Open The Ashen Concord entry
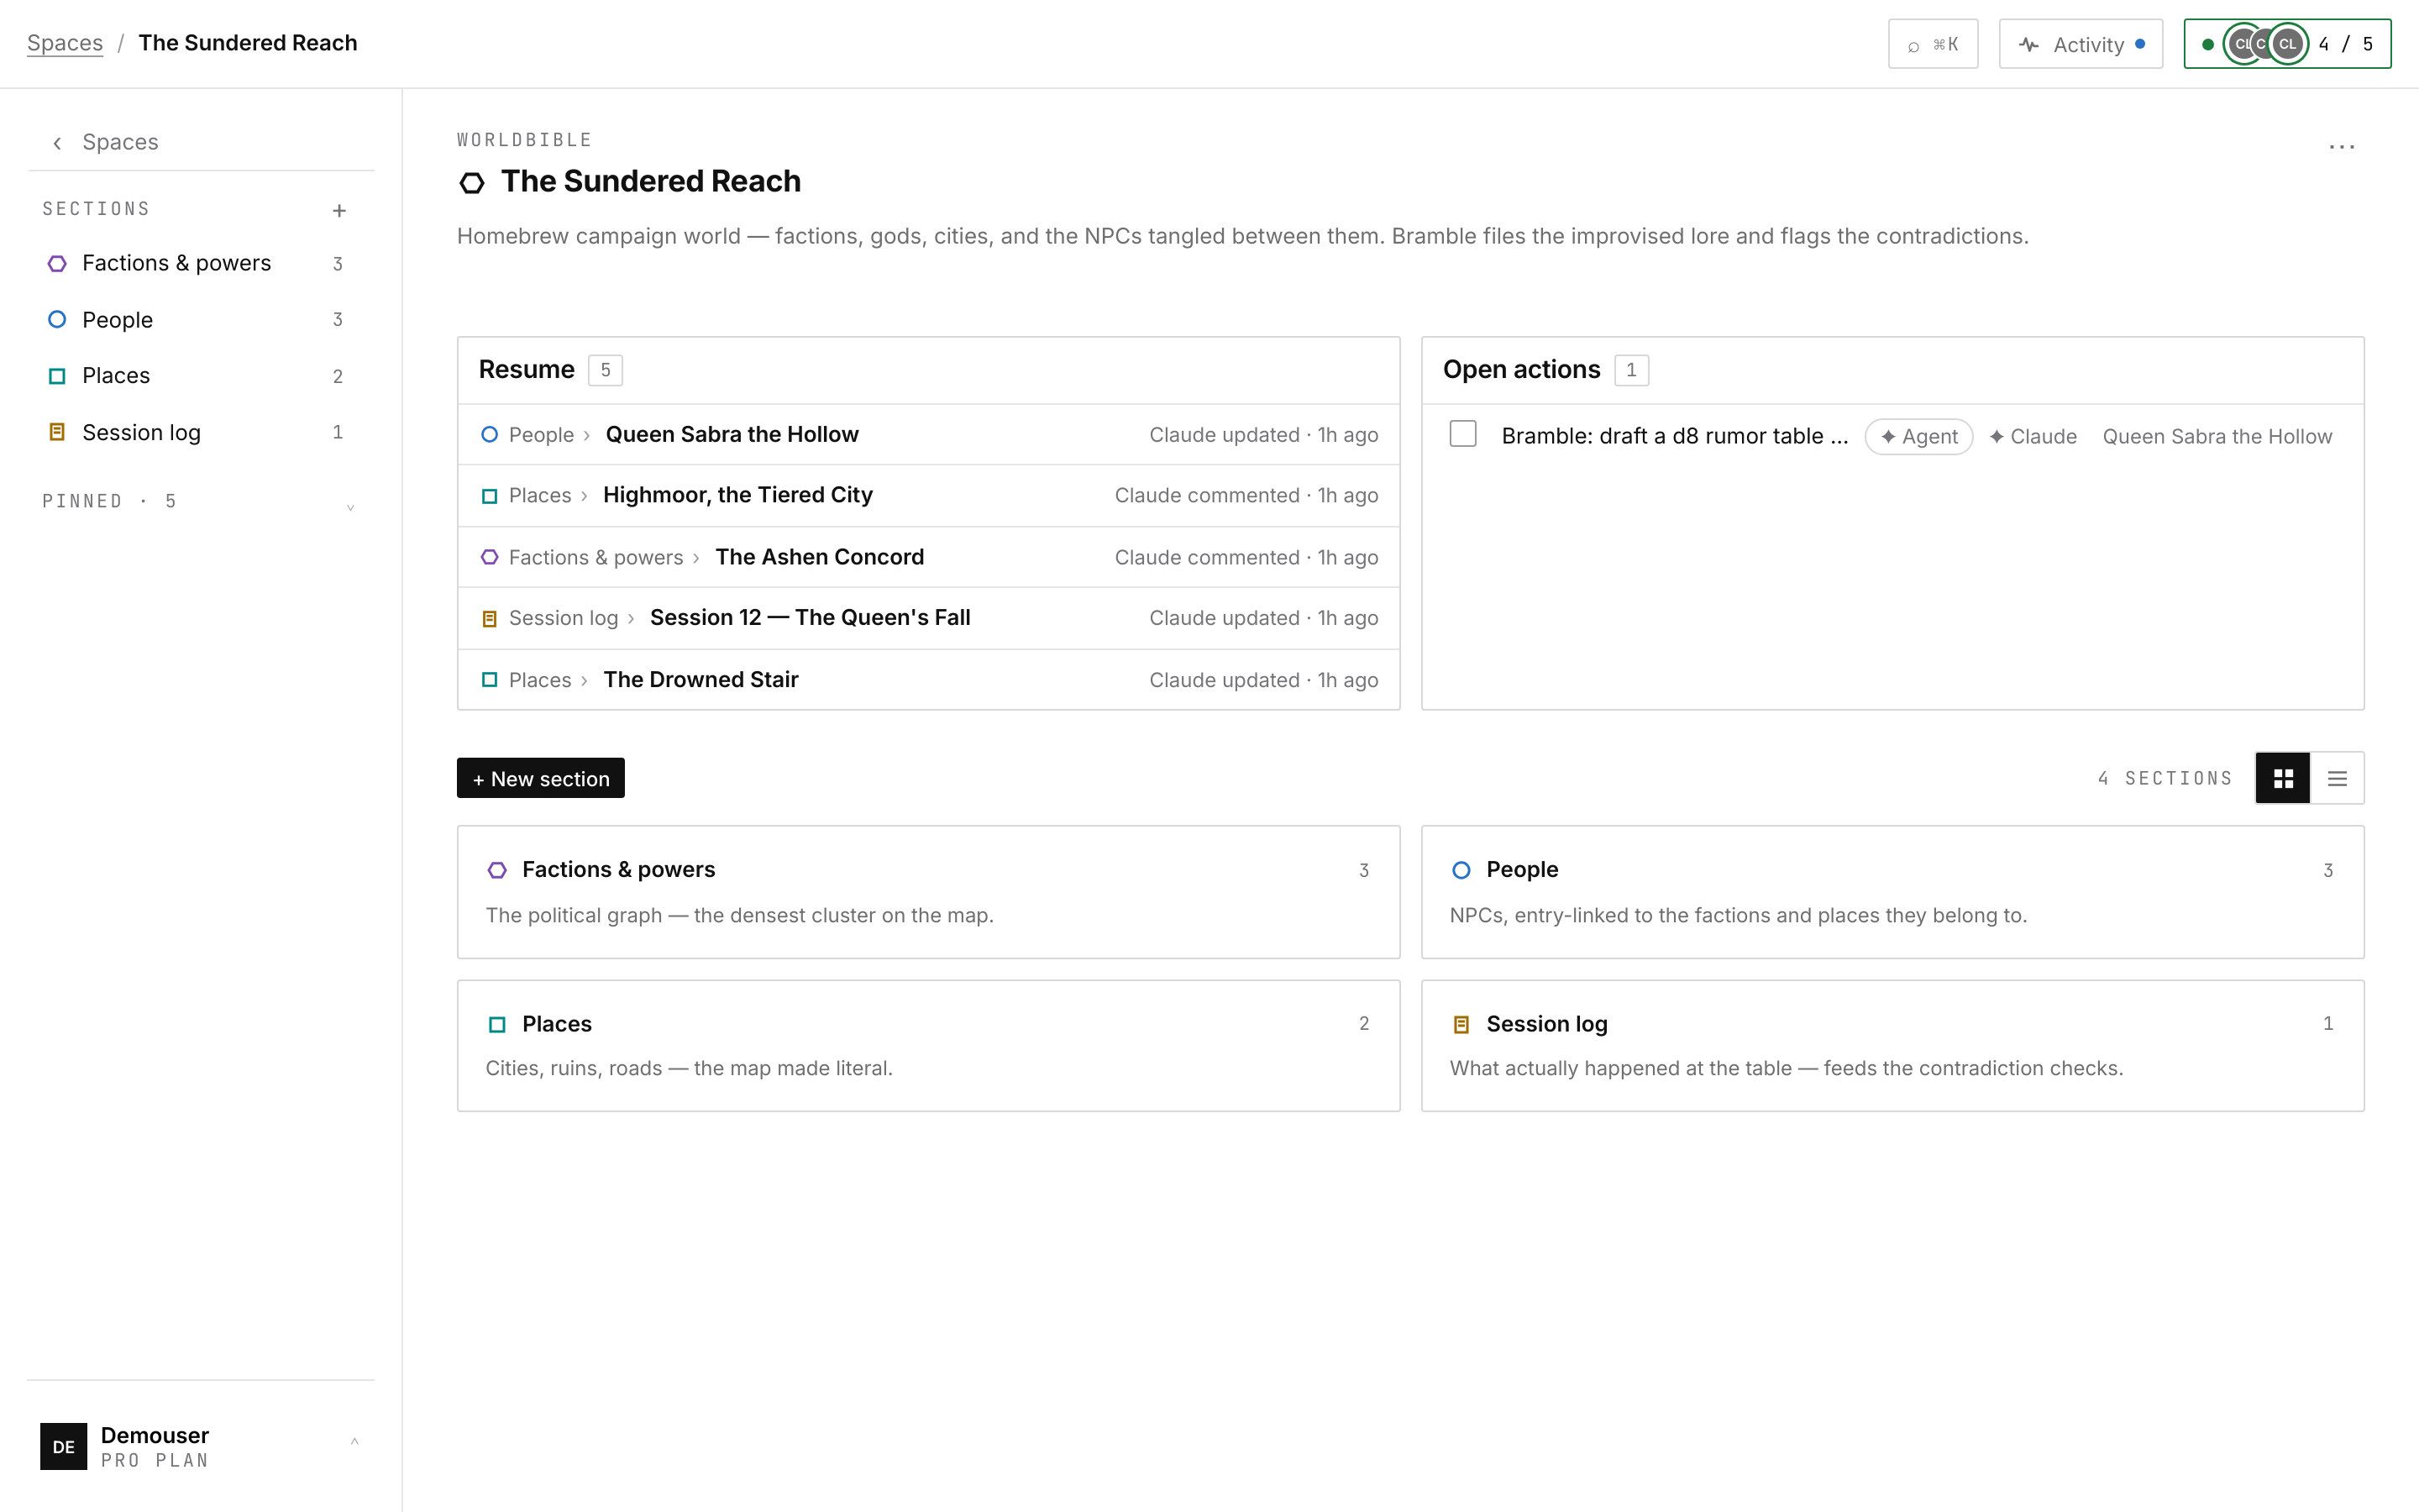This screenshot has height=1512, width=2419. (x=927, y=557)
